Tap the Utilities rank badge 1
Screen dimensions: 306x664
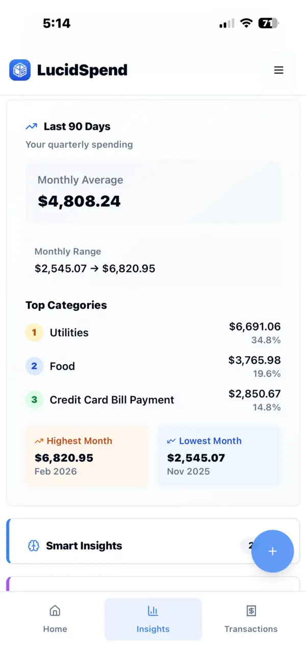point(34,333)
